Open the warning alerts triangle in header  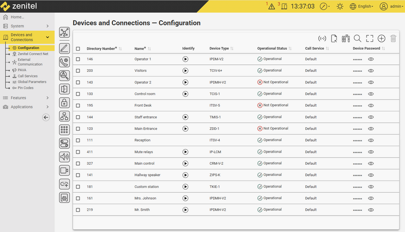coord(271,6)
